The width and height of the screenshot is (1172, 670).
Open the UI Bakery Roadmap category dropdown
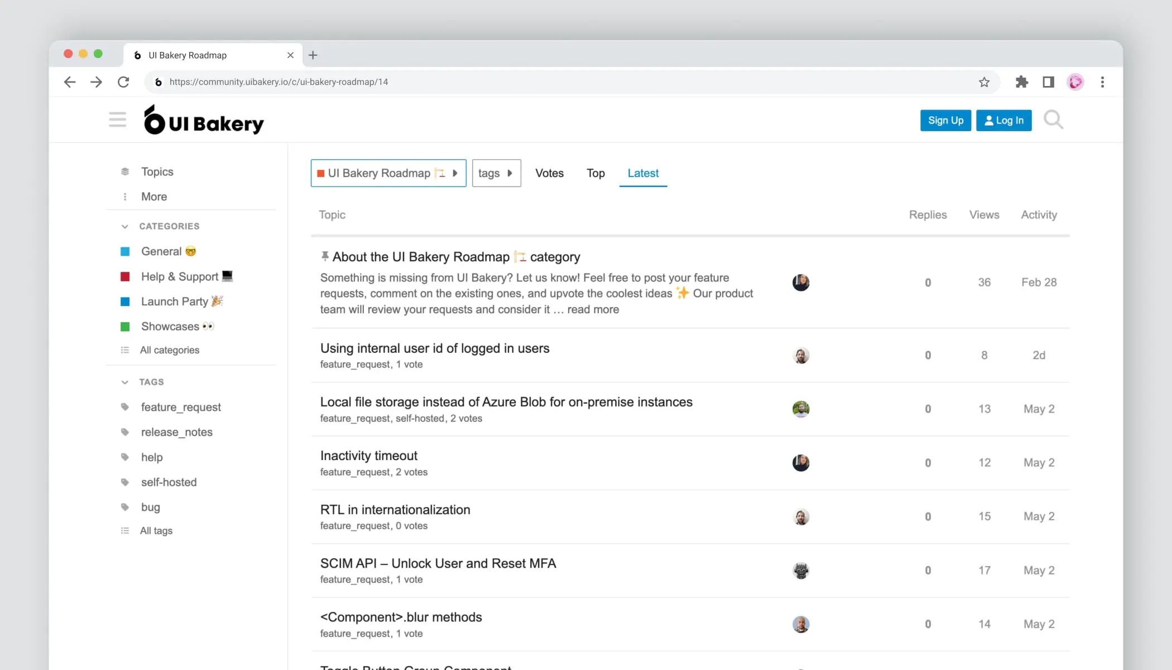pos(388,173)
